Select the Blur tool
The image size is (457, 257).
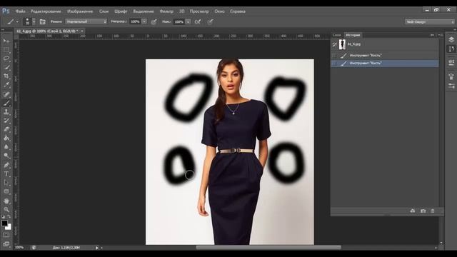pos(6,147)
